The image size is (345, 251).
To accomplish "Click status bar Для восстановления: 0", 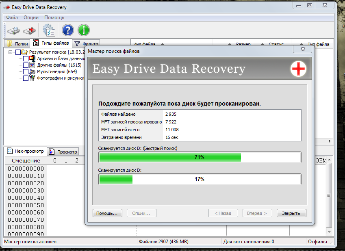I will (249, 242).
